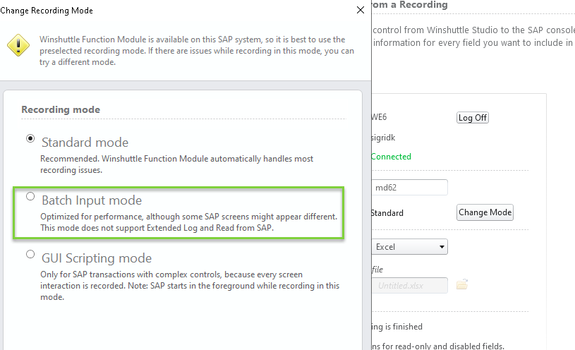Click the Batch Input mode description text
Image resolution: width=575 pixels, height=350 pixels.
coord(188,222)
